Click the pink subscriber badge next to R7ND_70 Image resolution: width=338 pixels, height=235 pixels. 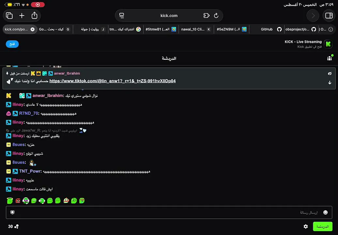click(x=8, y=113)
